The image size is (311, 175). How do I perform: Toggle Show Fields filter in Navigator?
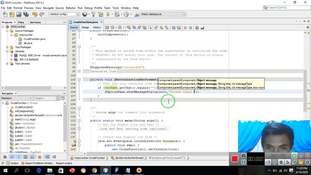[12, 157]
